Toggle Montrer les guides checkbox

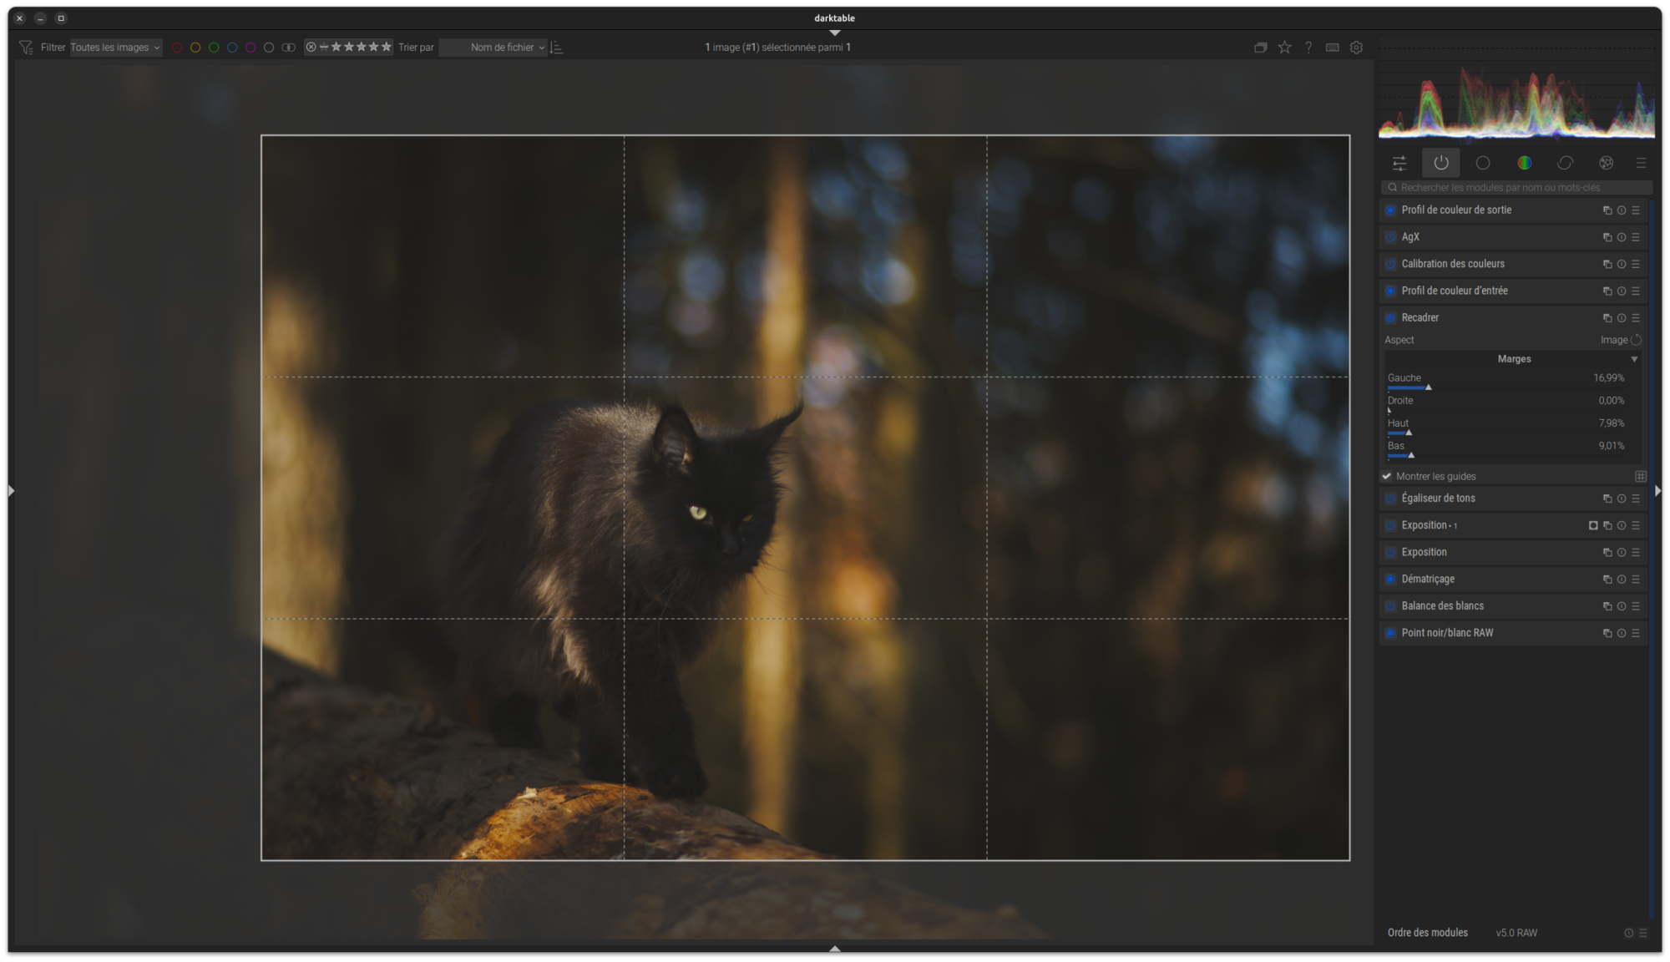pos(1387,477)
